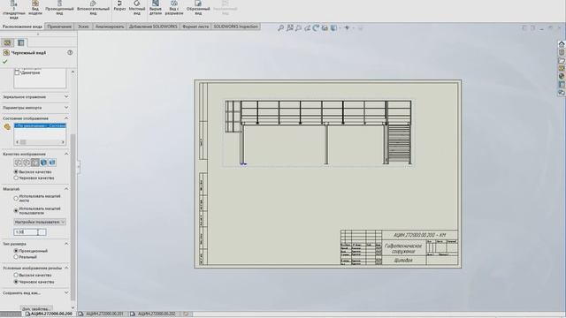
Task: Select wireframe display style icon
Action: [x=18, y=163]
